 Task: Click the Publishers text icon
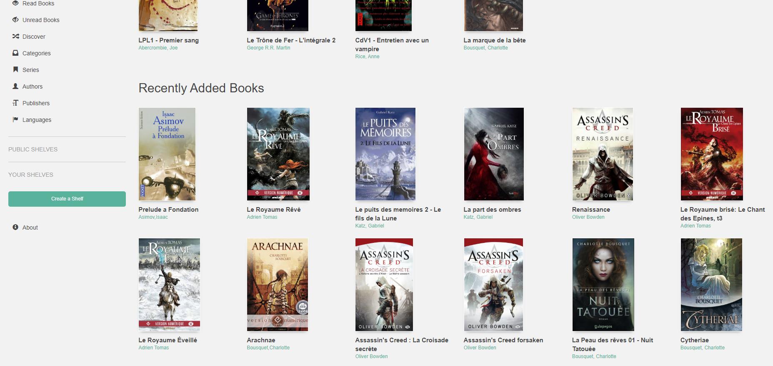(x=15, y=103)
